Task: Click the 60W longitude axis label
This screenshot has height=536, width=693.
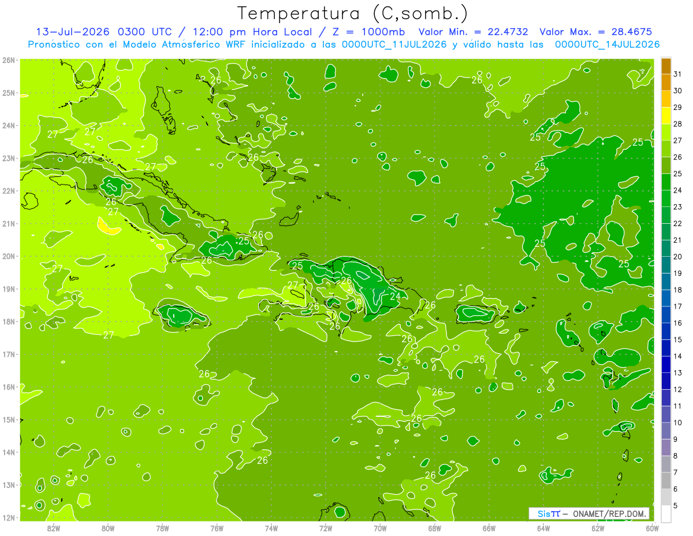Action: pyautogui.click(x=652, y=528)
